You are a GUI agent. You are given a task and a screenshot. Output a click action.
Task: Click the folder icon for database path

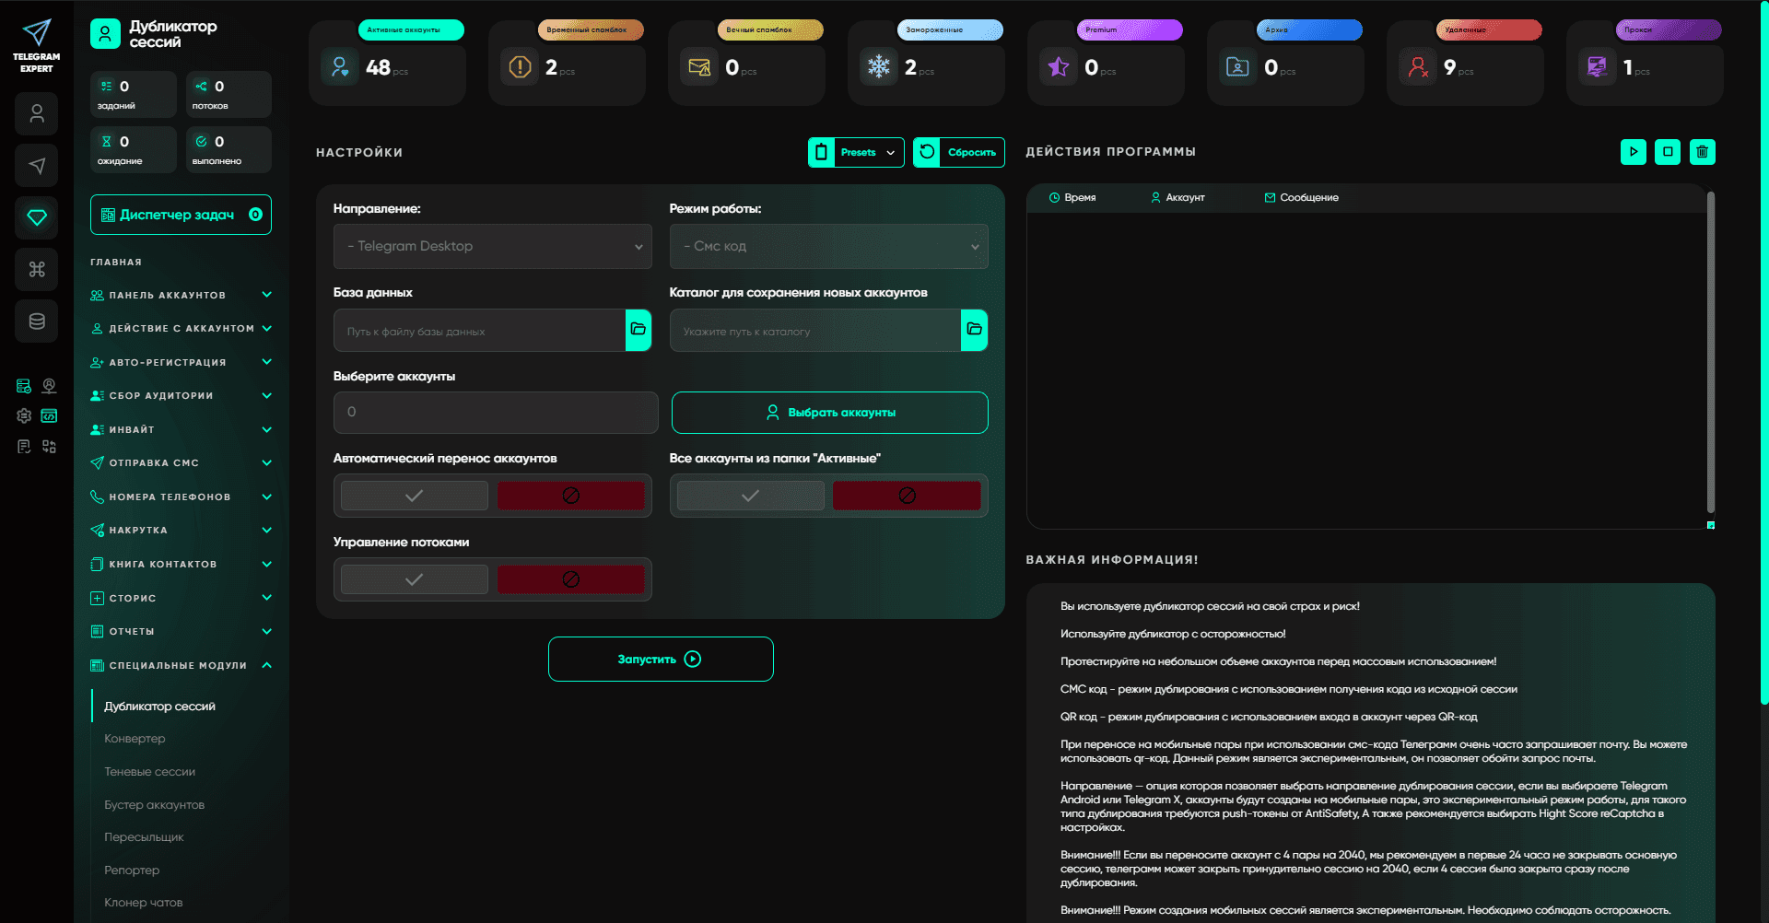638,330
